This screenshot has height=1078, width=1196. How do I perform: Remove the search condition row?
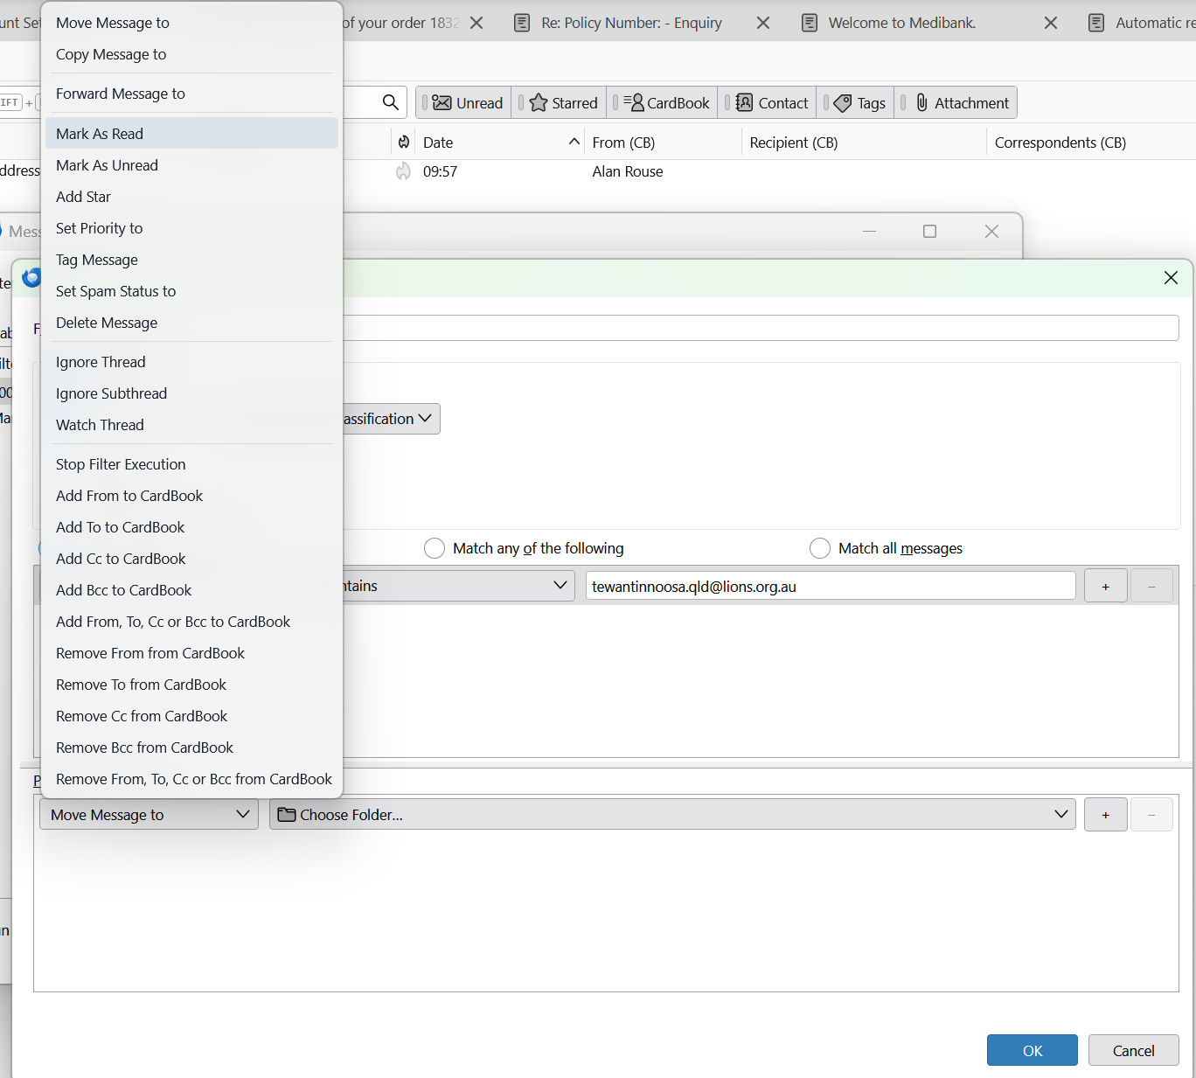(x=1151, y=586)
